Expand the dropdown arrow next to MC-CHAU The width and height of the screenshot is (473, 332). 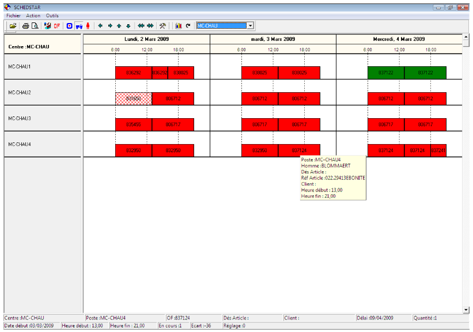tap(249, 25)
